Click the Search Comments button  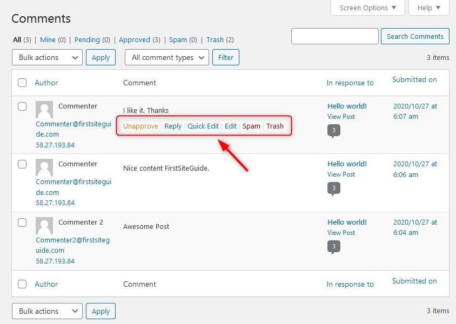pos(415,36)
